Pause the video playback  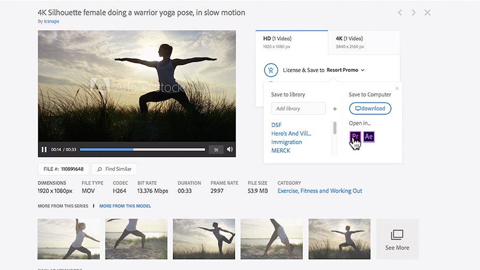tap(44, 150)
